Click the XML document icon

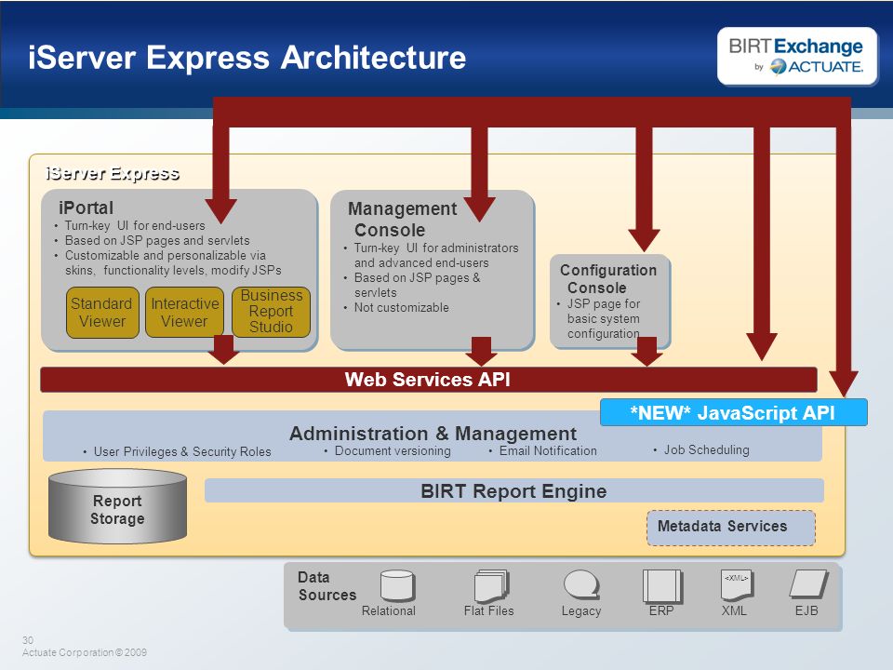737,585
